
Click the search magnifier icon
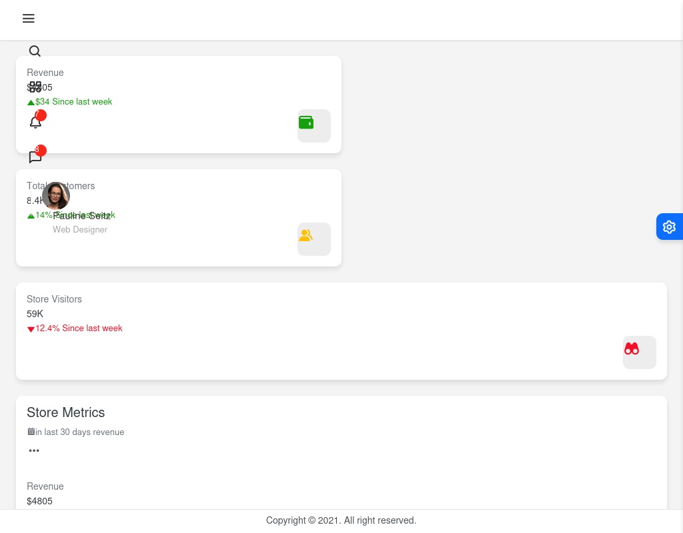[x=35, y=51]
